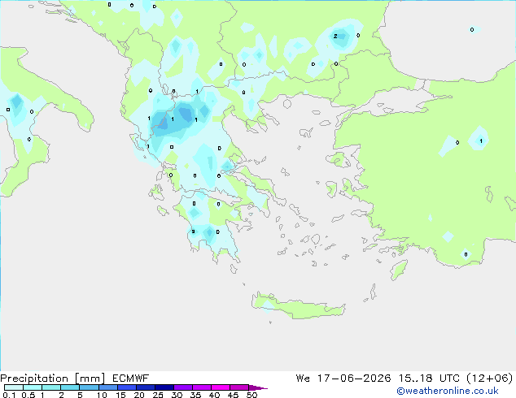Click the purple arrow tip of the legend

pos(258,387)
